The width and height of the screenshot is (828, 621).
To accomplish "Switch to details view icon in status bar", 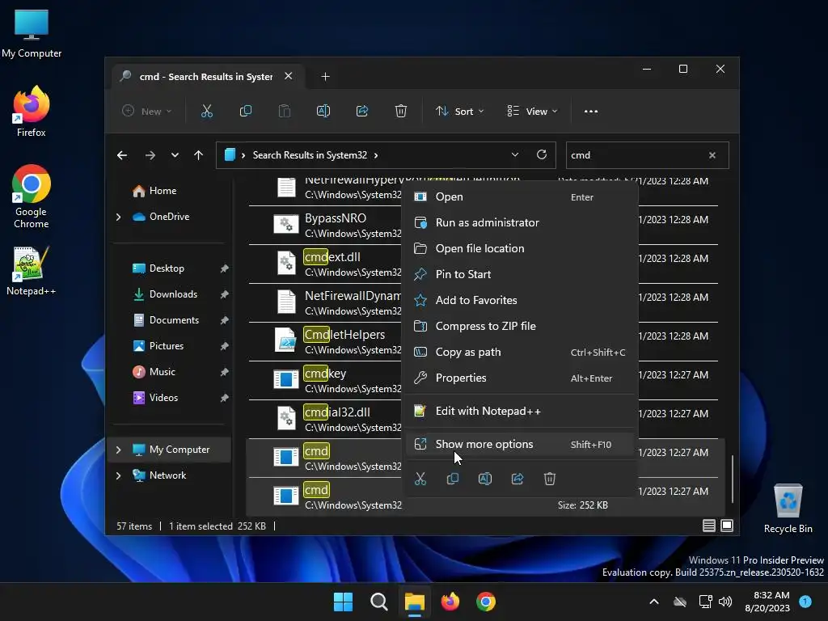I will coord(708,526).
